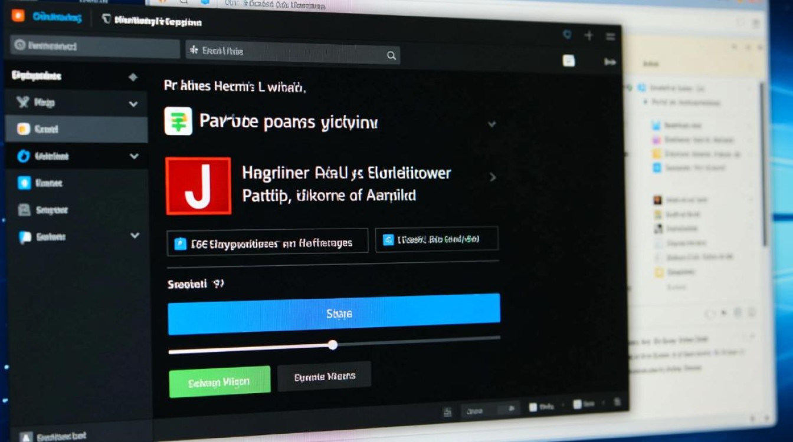Screen dimensions: 793x442
Task: Select the highlighted sidebar item with orange icon
Action: (76, 129)
